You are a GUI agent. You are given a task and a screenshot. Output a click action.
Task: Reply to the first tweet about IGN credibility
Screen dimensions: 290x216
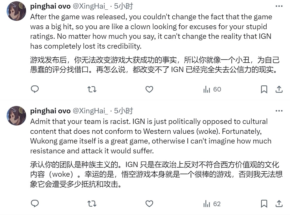coord(35,89)
